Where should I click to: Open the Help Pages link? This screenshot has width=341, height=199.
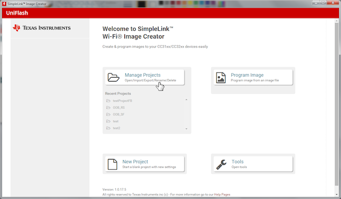(222, 194)
